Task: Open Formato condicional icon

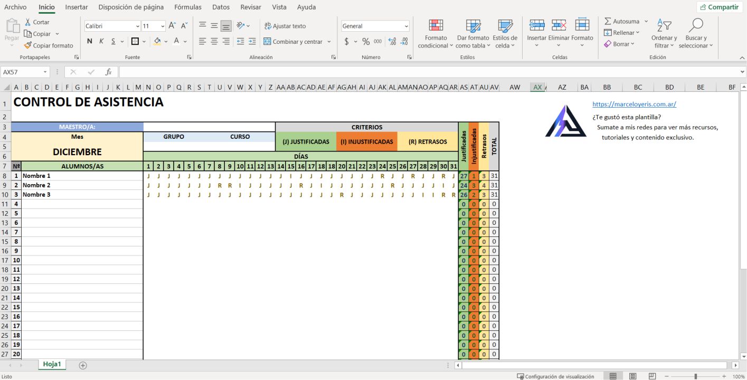Action: pos(436,26)
